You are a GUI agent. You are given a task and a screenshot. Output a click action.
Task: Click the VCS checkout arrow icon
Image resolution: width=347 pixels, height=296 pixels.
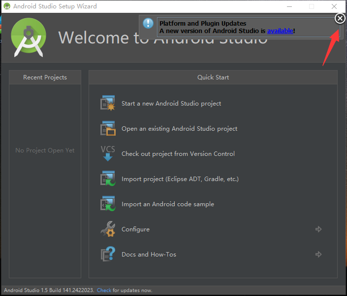pyautogui.click(x=108, y=153)
